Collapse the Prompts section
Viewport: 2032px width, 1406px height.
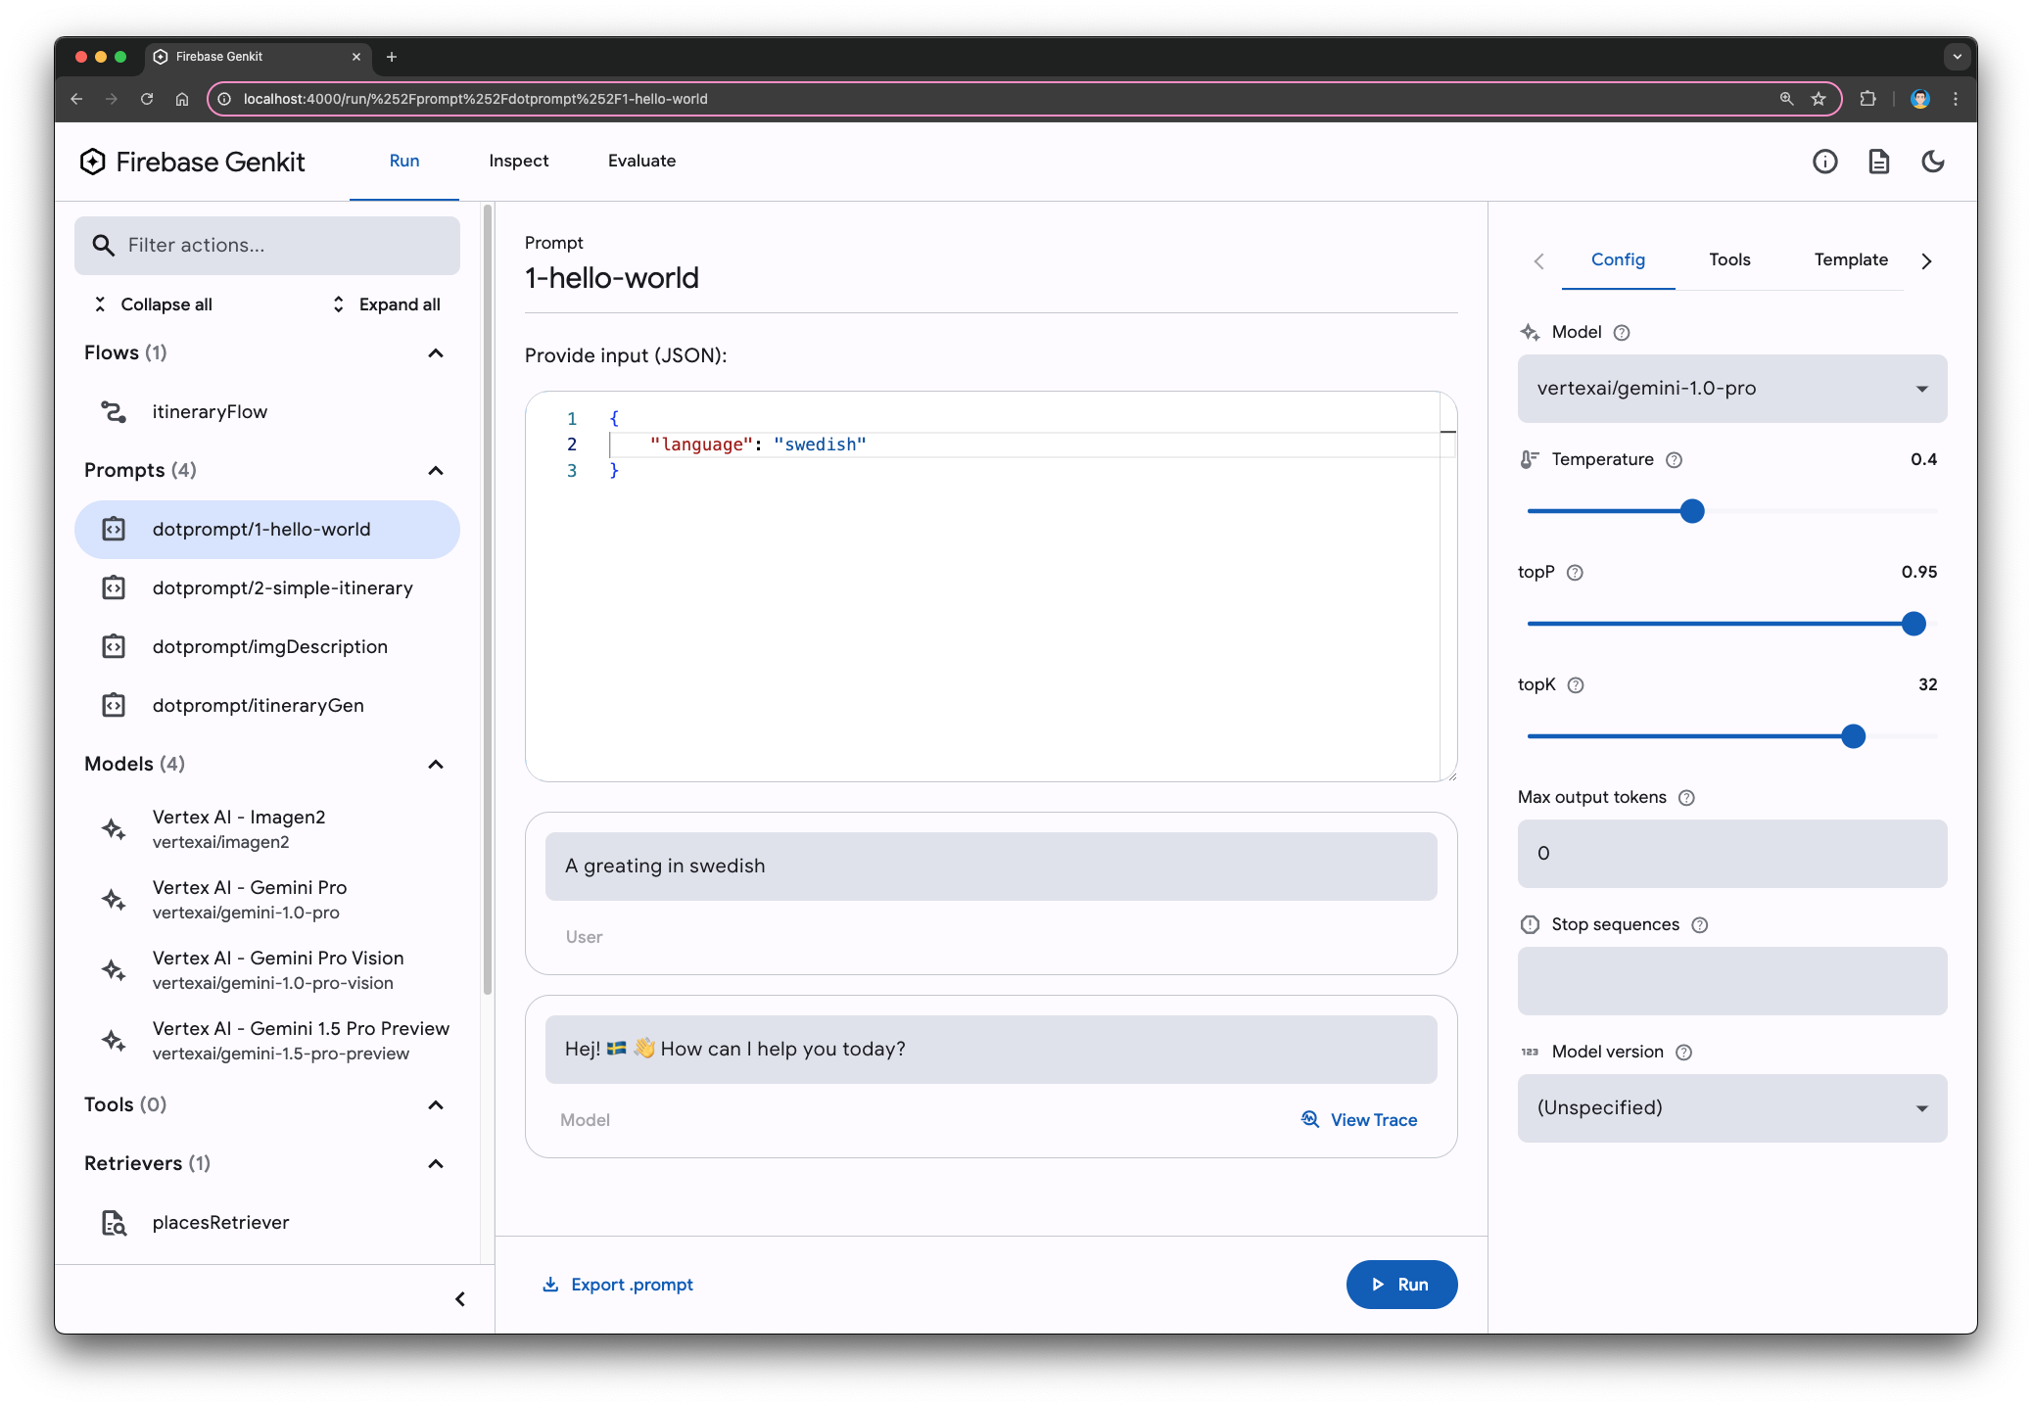[437, 469]
